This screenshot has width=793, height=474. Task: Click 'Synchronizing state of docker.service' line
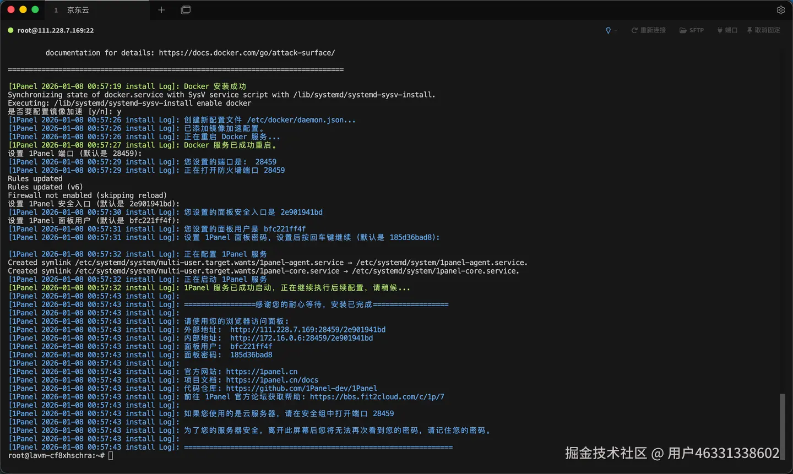coord(221,95)
